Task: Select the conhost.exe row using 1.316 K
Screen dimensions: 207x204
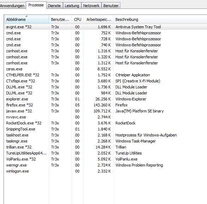Action: tap(105, 51)
